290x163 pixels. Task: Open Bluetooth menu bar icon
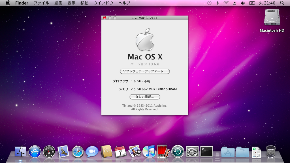[218, 3]
